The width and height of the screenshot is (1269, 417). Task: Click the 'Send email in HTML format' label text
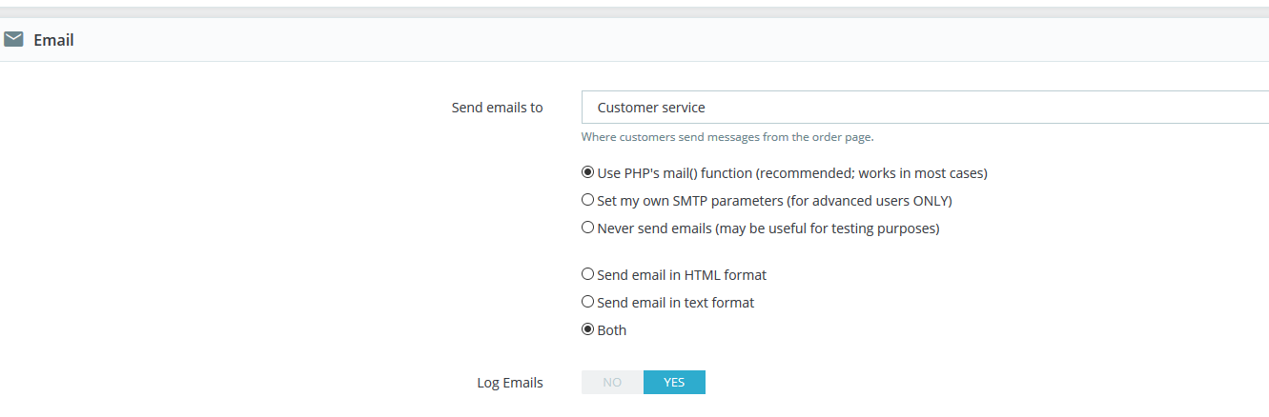(x=682, y=275)
